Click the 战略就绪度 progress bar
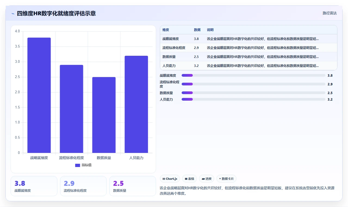The image size is (348, 207). (x=253, y=75)
